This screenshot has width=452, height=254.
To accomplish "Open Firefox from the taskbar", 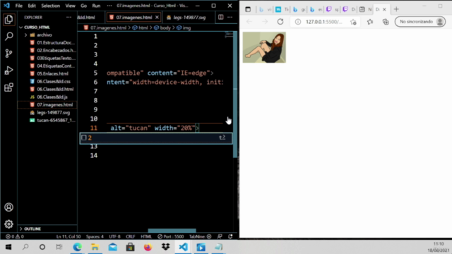I will pyautogui.click(x=148, y=247).
